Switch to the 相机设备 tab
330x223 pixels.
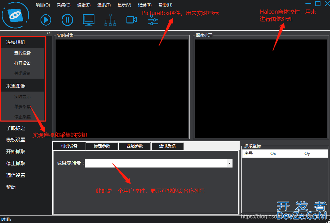coord(69,146)
